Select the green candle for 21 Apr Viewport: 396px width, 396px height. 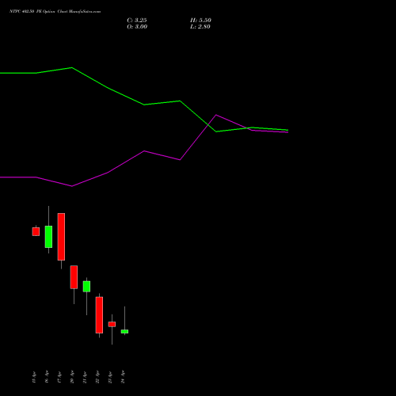[x=86, y=286]
